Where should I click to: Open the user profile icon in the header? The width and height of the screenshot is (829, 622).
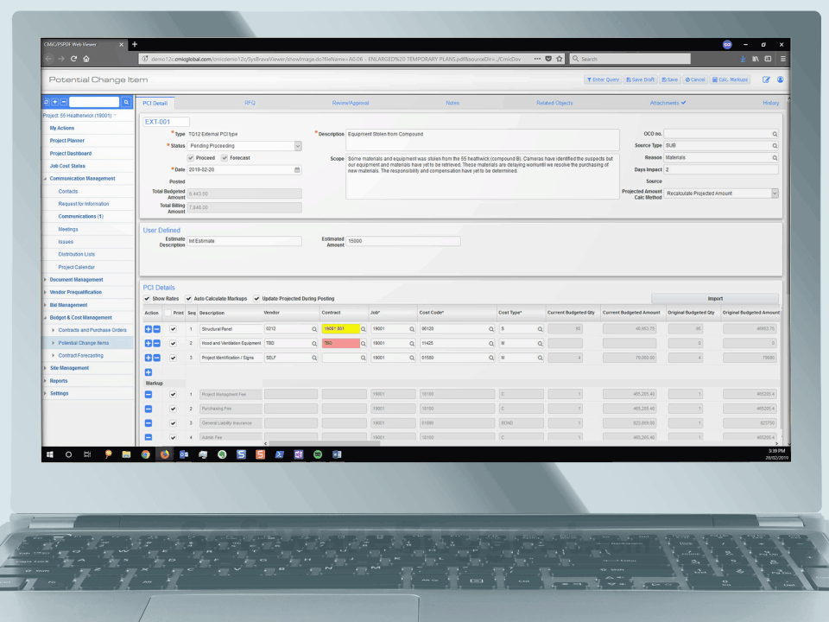tap(780, 79)
